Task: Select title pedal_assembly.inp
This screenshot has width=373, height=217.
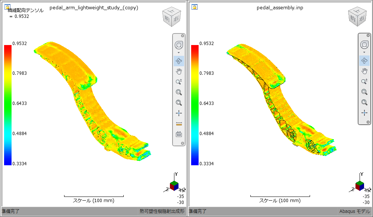Action: (x=280, y=7)
